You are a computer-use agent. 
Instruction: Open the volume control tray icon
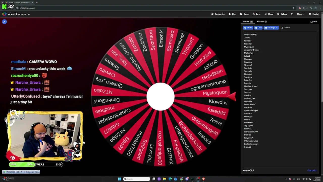point(307,179)
